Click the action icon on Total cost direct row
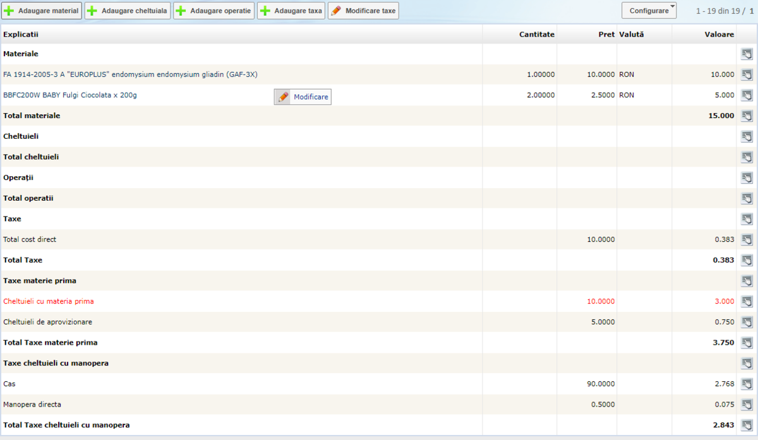 coord(747,239)
